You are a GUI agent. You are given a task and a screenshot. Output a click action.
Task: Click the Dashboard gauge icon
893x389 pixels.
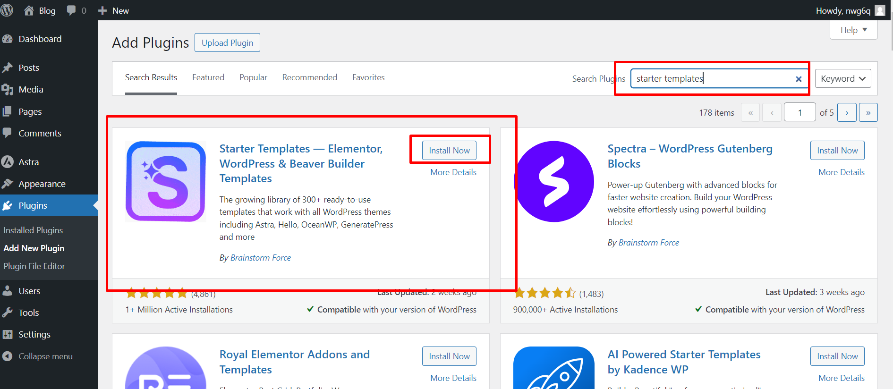(x=8, y=39)
